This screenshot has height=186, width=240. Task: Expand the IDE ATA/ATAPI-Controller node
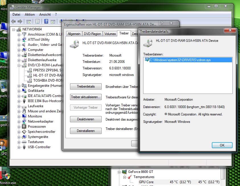pyautogui.click(x=19, y=96)
